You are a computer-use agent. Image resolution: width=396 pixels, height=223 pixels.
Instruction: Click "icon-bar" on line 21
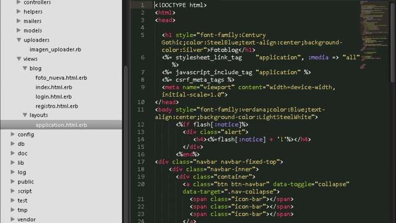click(249, 199)
